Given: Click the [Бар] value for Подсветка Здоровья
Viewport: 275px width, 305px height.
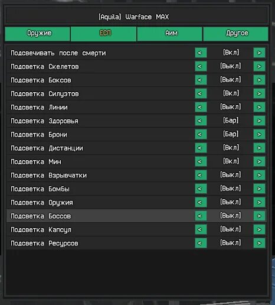Looking at the screenshot, I should 231,121.
